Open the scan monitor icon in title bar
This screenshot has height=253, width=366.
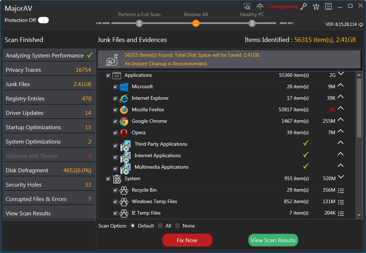[247, 6]
